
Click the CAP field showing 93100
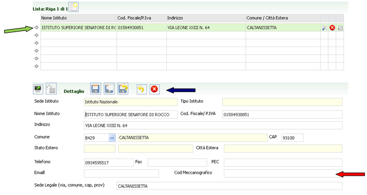pos(292,138)
